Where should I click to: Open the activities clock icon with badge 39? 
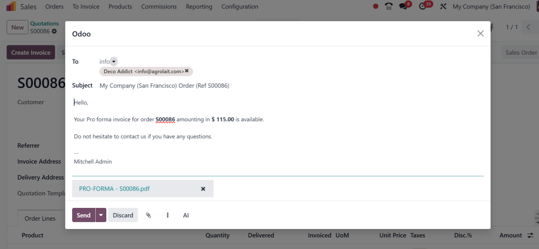coord(423,6)
